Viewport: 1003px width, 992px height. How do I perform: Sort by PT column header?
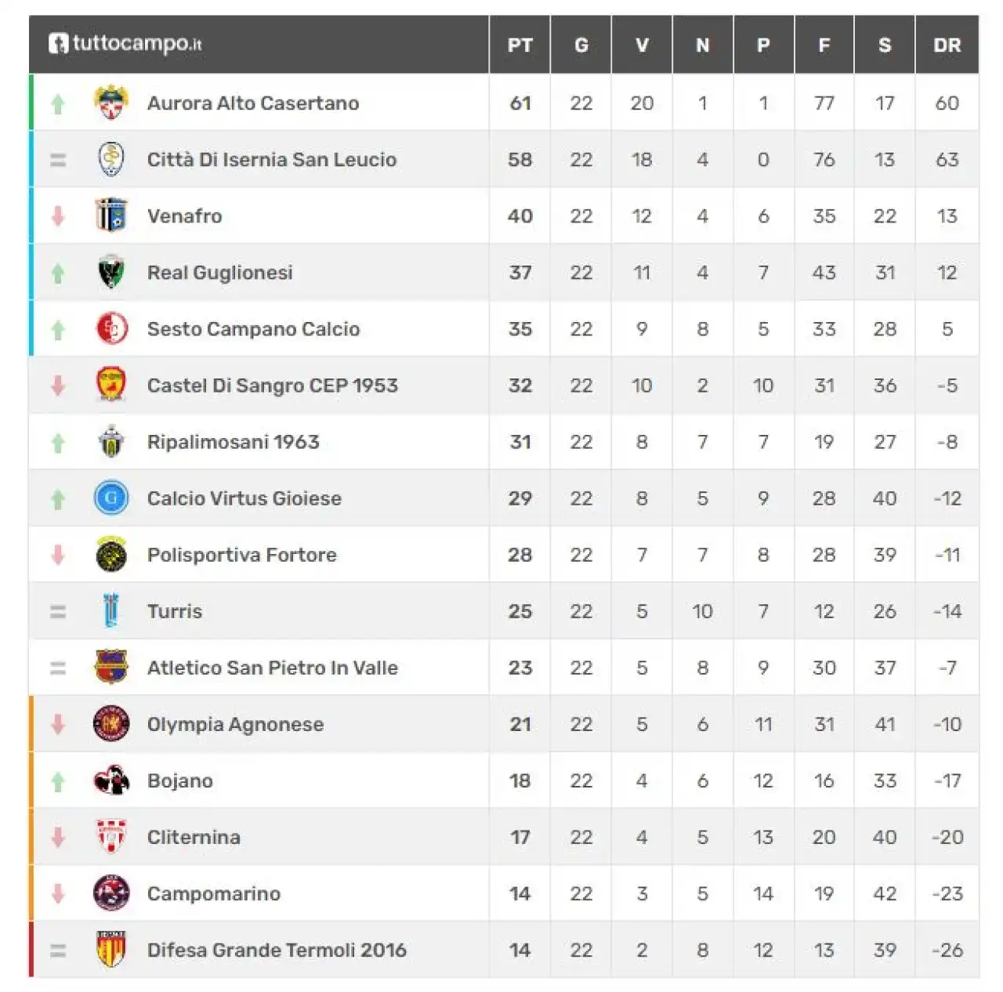click(x=520, y=45)
